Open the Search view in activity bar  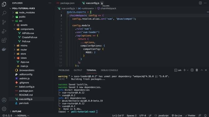(4, 13)
